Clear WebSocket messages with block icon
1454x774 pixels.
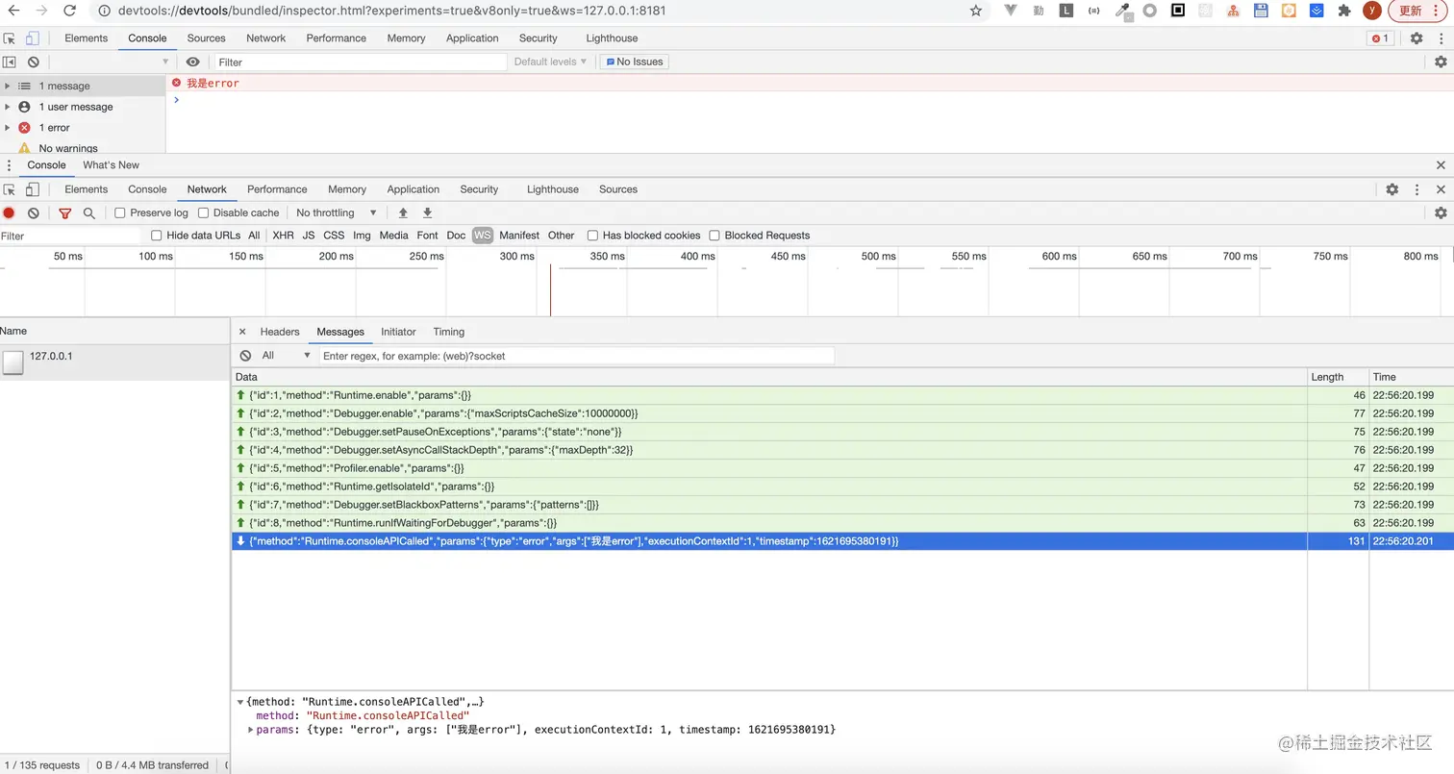point(245,356)
